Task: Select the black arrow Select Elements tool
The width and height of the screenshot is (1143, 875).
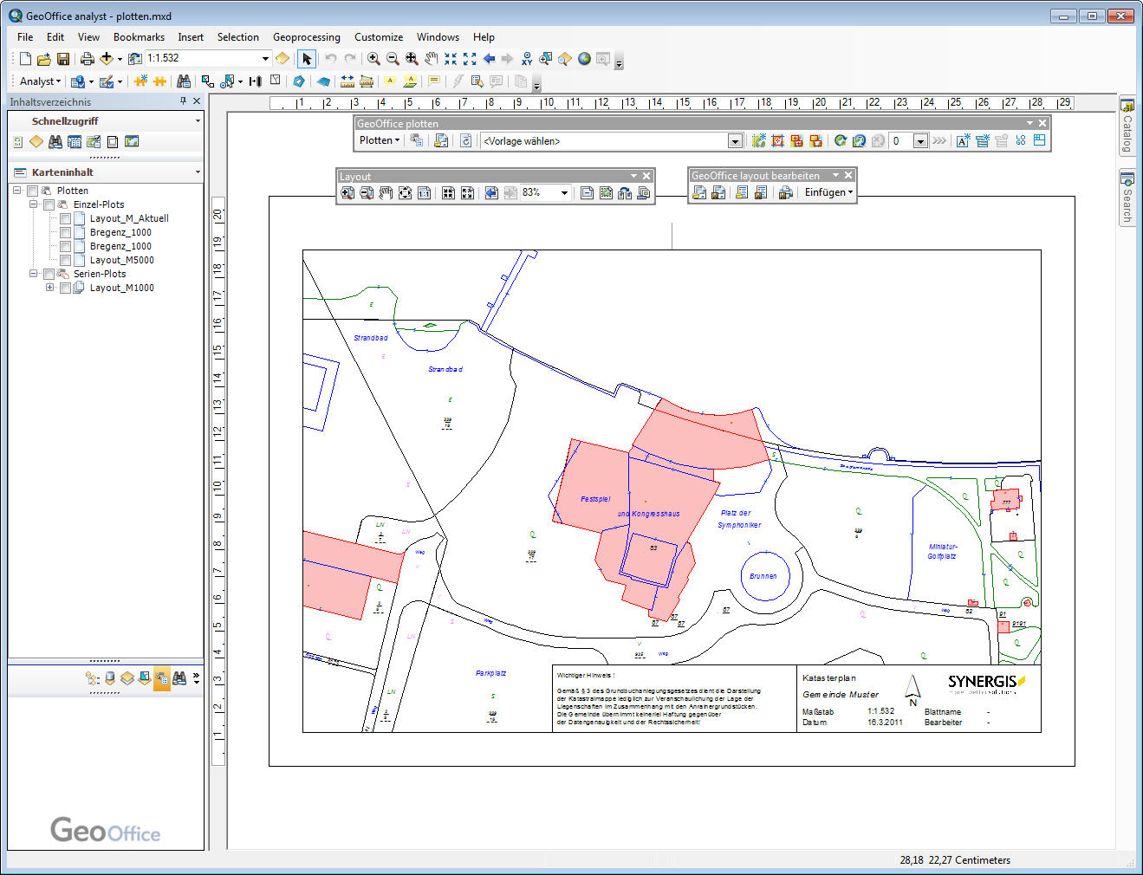Action: tap(307, 59)
